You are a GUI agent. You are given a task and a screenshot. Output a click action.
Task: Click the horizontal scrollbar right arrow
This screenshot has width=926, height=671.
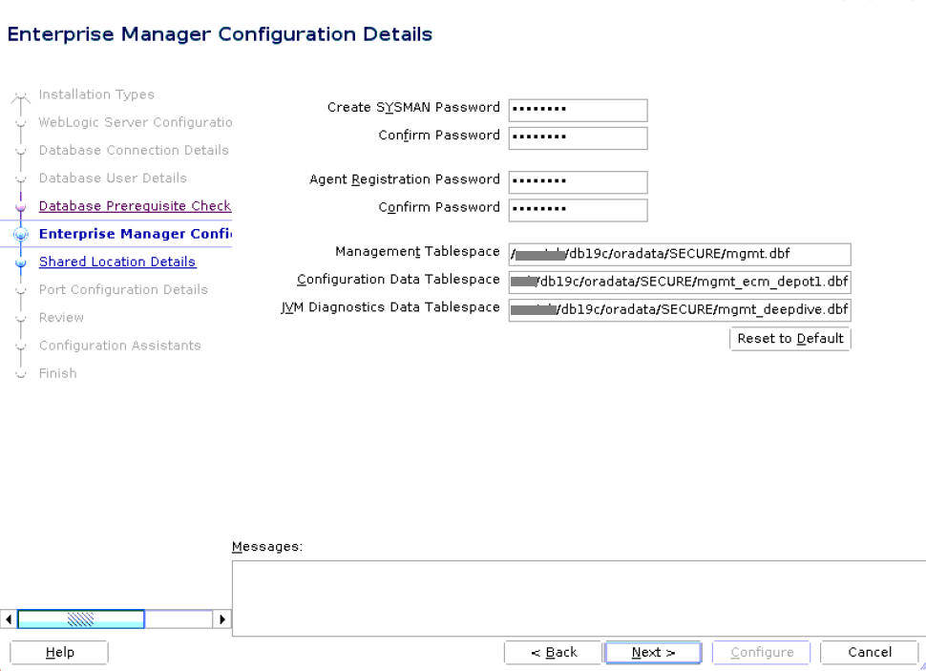click(x=222, y=619)
